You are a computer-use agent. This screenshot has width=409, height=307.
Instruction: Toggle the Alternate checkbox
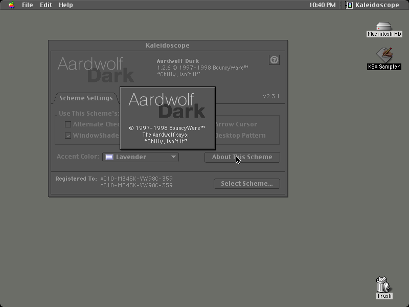pos(68,124)
